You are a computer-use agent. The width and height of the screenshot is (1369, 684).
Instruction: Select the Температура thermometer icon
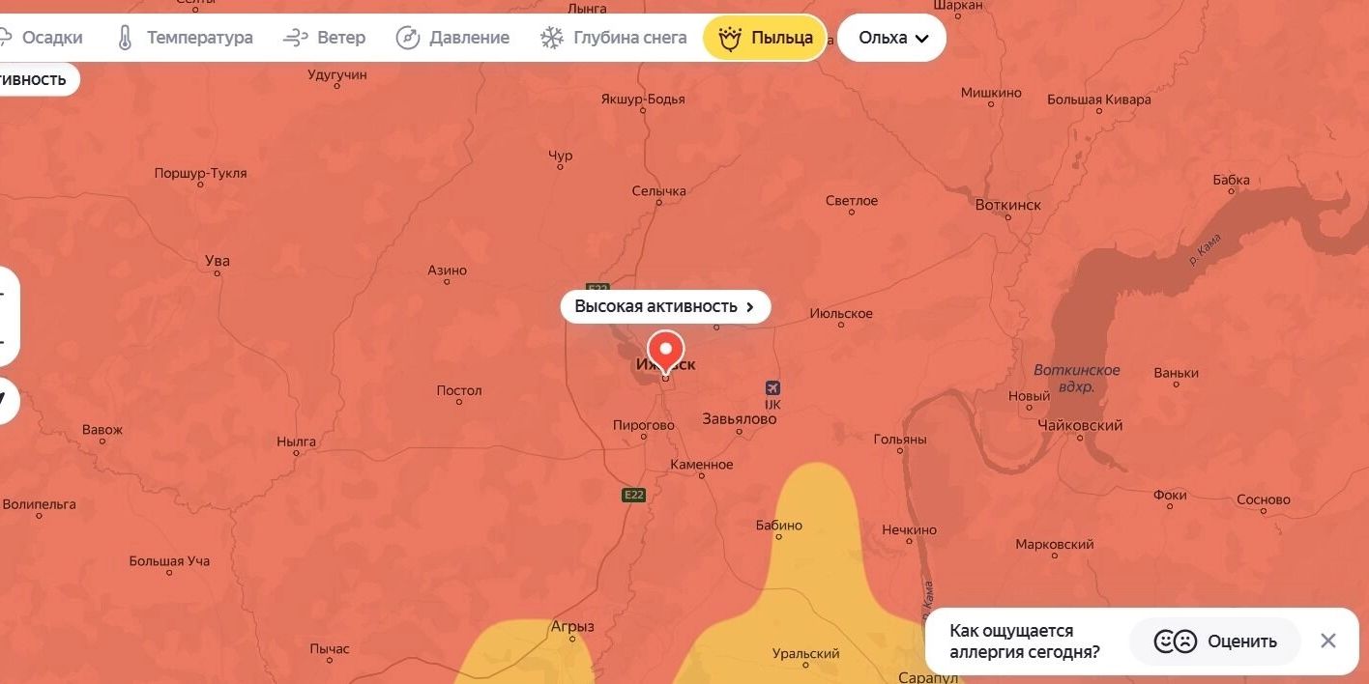(x=125, y=38)
